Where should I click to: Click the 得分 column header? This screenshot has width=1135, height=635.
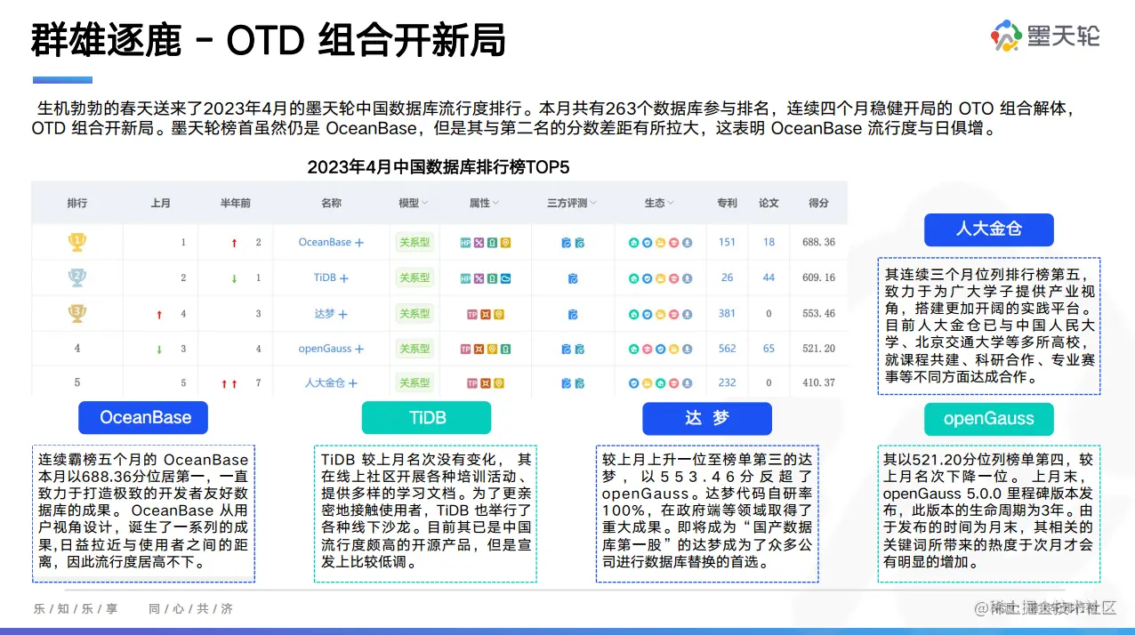point(818,203)
